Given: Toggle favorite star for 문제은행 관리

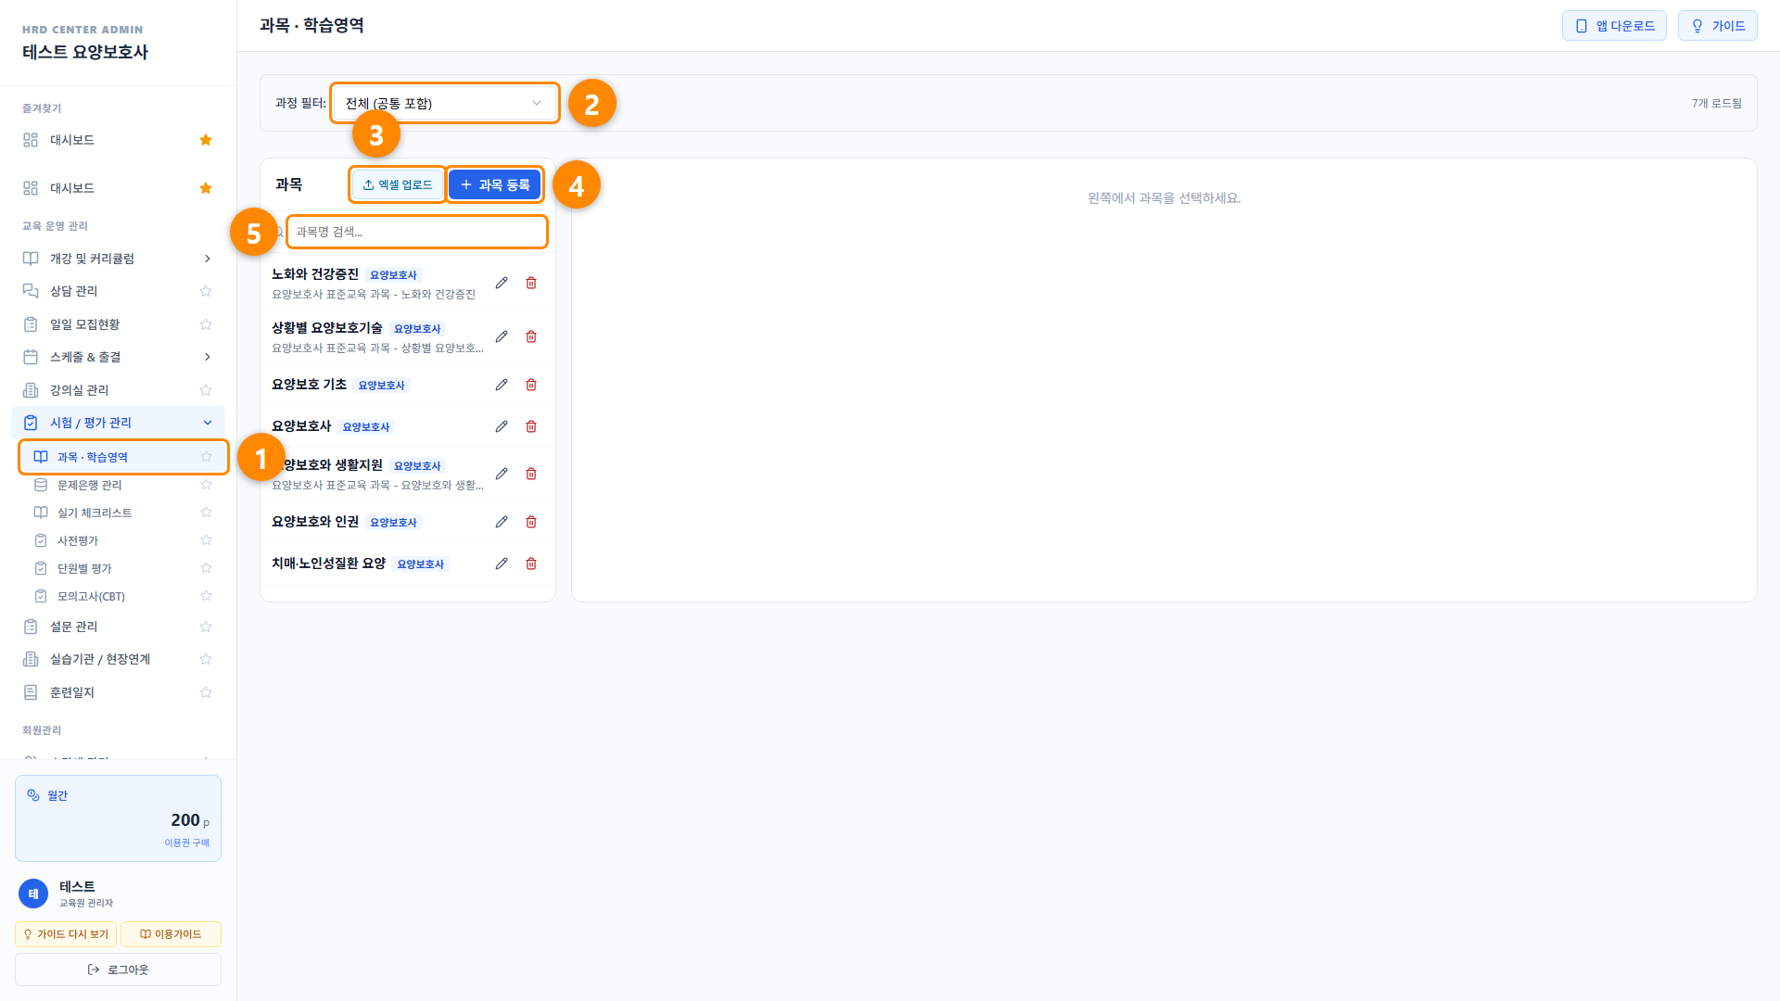Looking at the screenshot, I should click(206, 485).
